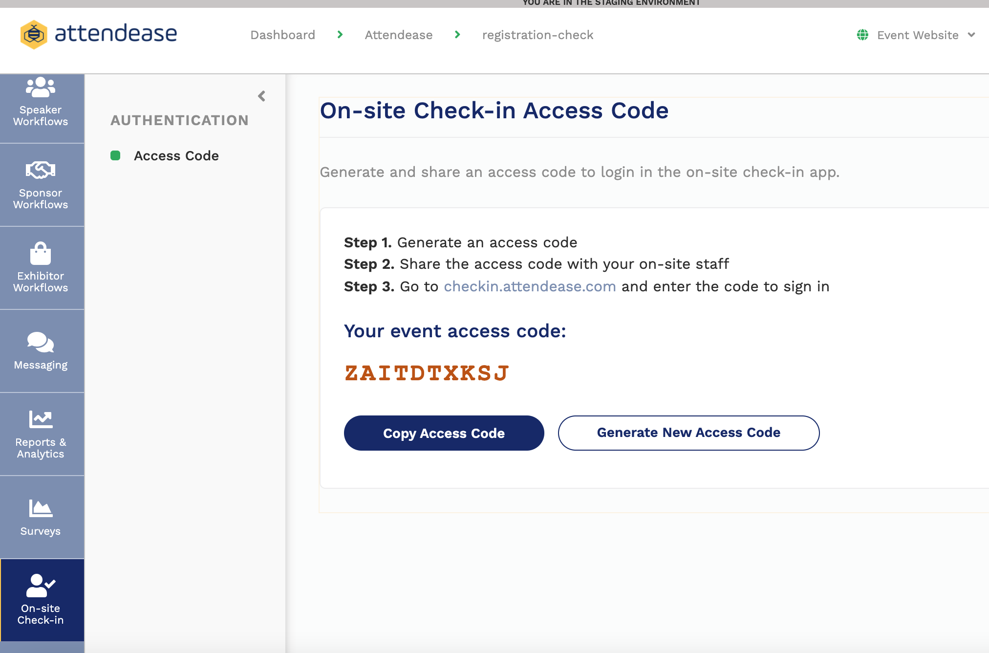Select the Exhibitor Workflows icon
Image resolution: width=989 pixels, height=653 pixels.
pyautogui.click(x=41, y=268)
